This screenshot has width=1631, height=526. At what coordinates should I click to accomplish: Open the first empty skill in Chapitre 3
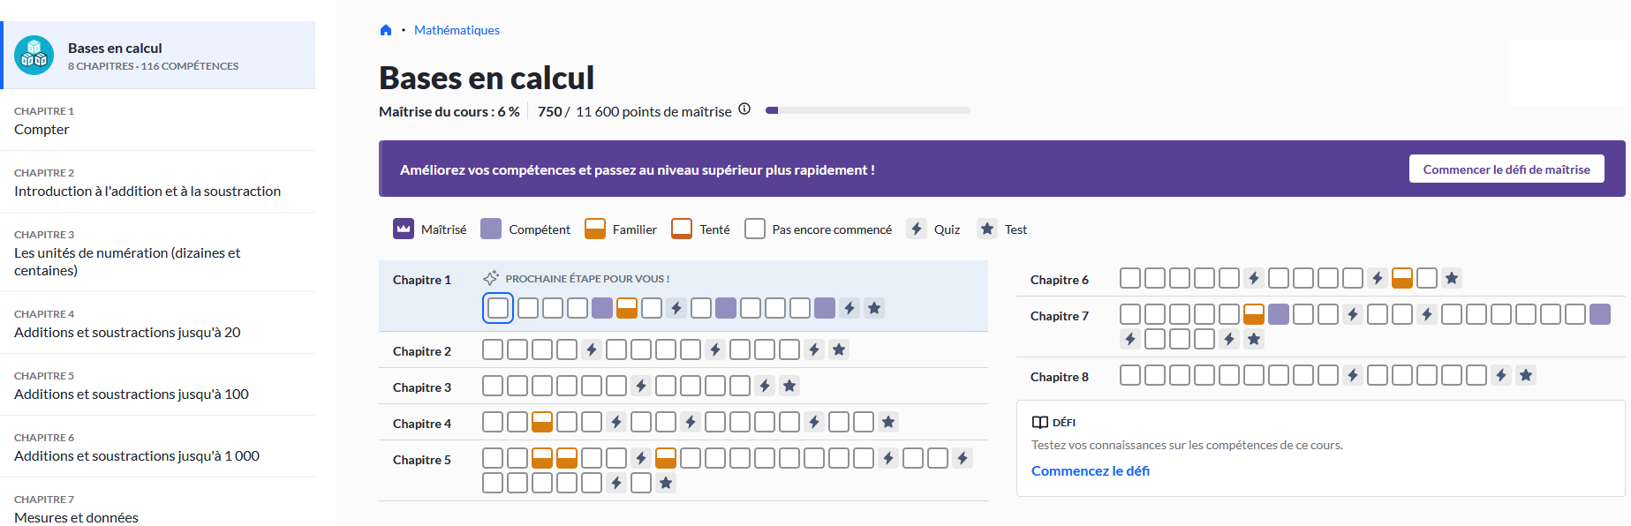pyautogui.click(x=493, y=386)
